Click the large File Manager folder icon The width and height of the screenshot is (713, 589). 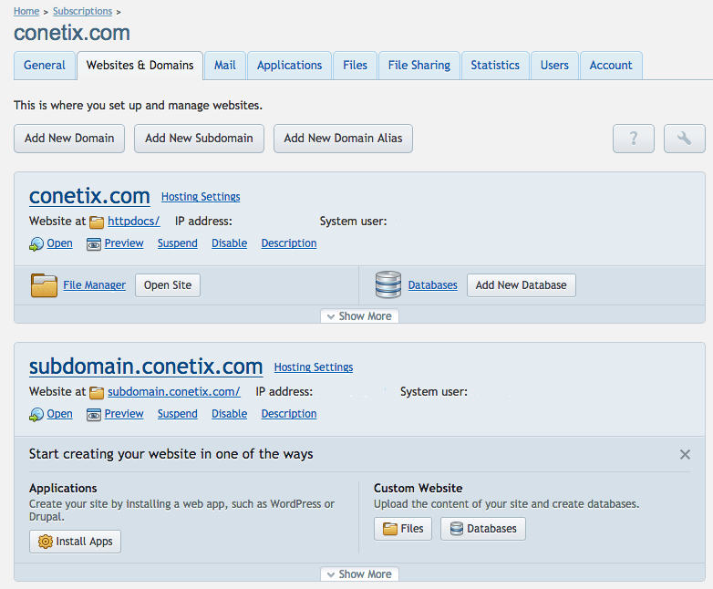point(44,285)
